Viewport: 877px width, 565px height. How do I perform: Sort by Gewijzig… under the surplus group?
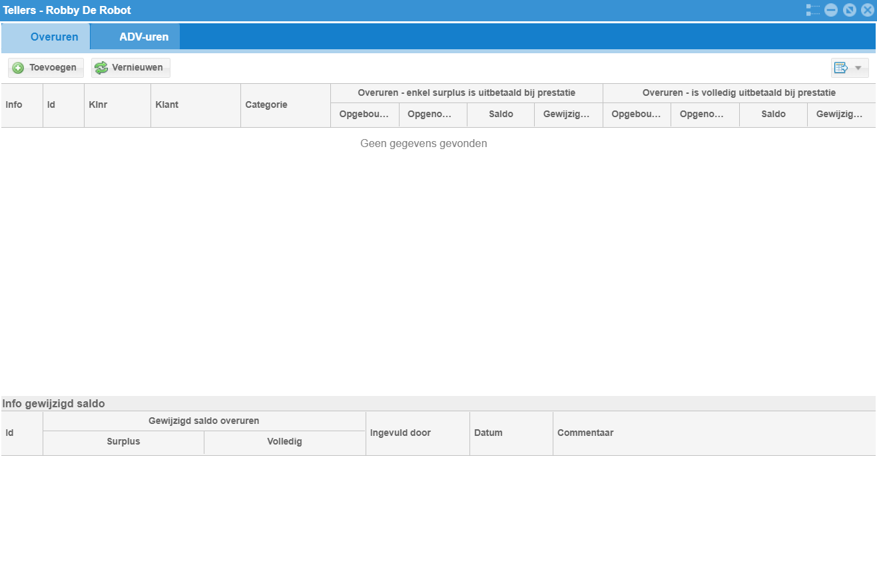click(x=568, y=114)
